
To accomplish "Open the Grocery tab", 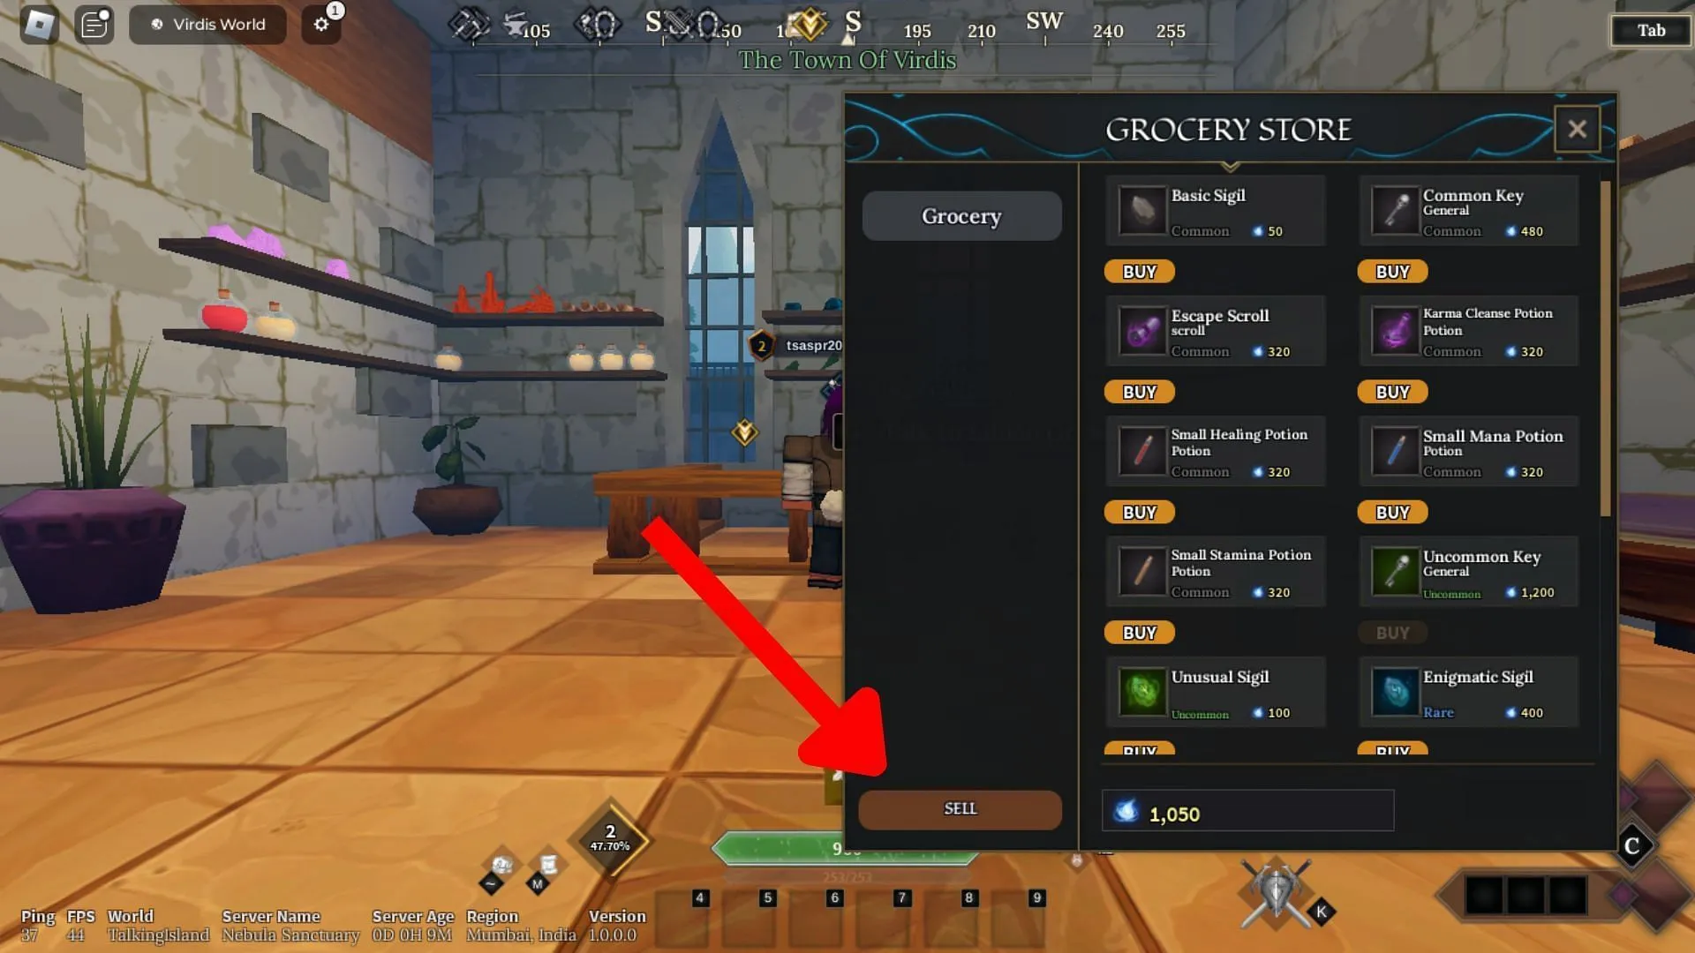I will tap(961, 215).
